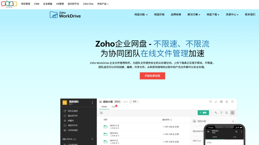Select the phone 文件夹 tab
Screen dimensions: 259x145
pyautogui.click(x=214, y=137)
